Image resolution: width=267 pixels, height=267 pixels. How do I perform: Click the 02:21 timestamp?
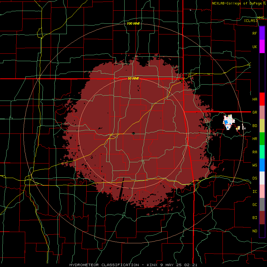pos(190,265)
